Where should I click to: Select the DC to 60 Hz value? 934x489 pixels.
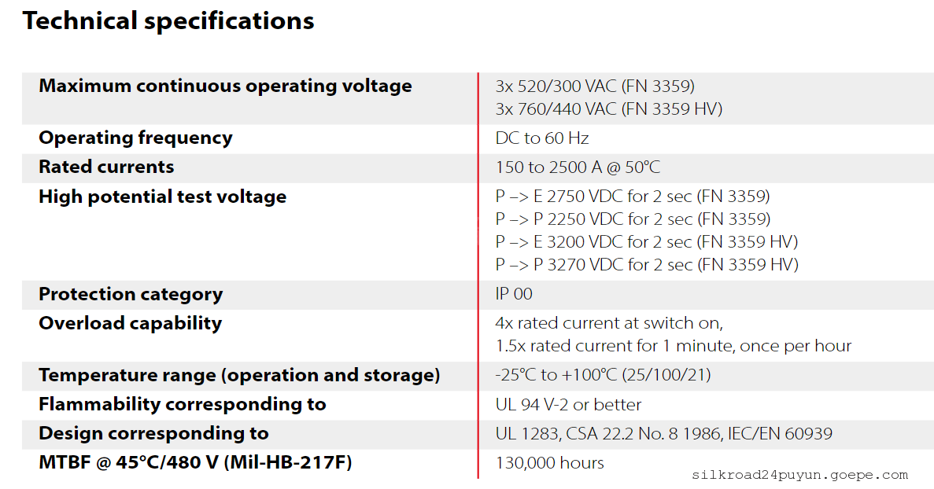click(x=542, y=138)
